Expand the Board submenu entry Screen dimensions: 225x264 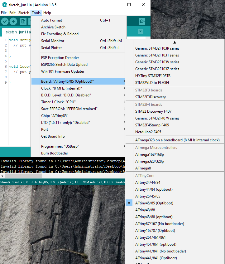(78, 81)
